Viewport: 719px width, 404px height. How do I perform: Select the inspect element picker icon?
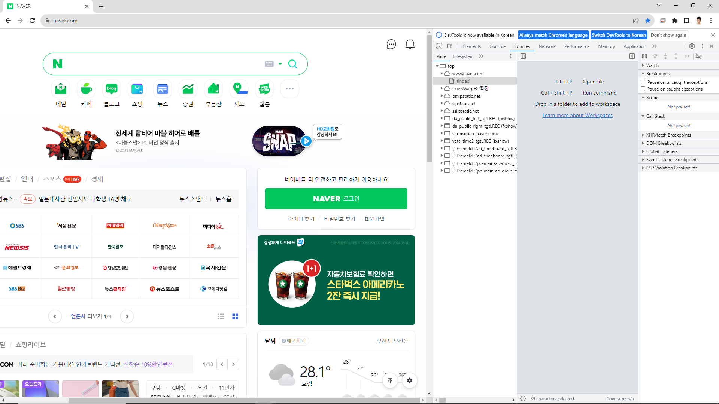439,46
